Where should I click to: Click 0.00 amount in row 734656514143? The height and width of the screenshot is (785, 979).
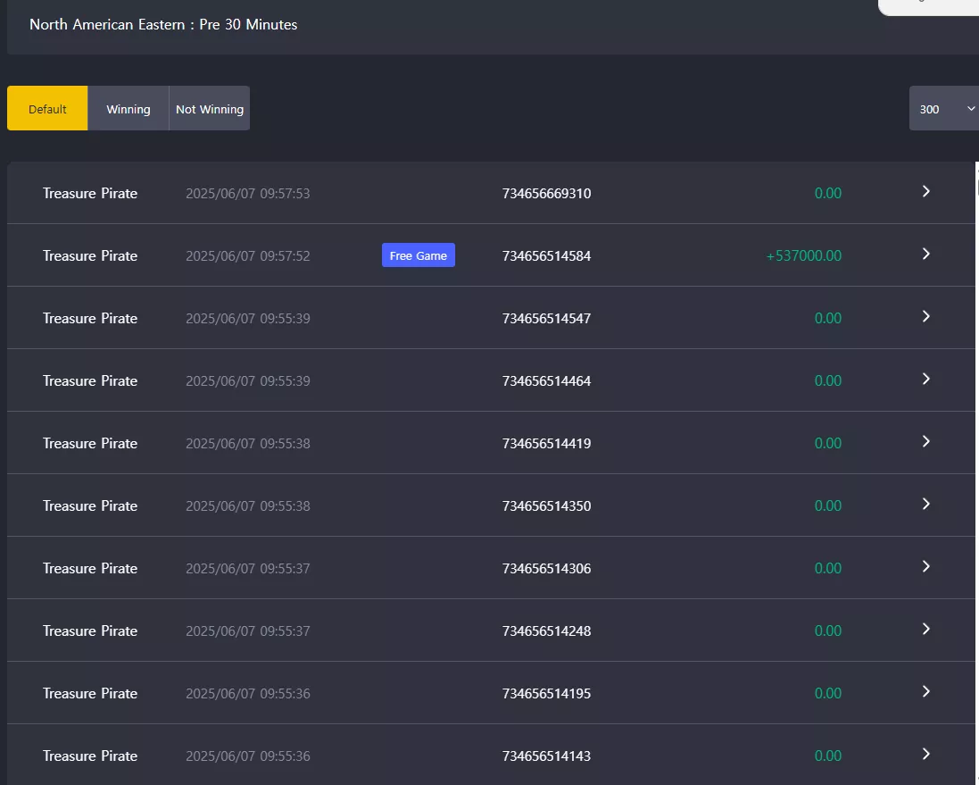tap(828, 756)
